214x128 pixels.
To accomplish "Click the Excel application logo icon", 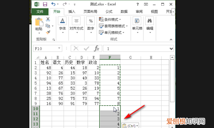I will 37,4.
